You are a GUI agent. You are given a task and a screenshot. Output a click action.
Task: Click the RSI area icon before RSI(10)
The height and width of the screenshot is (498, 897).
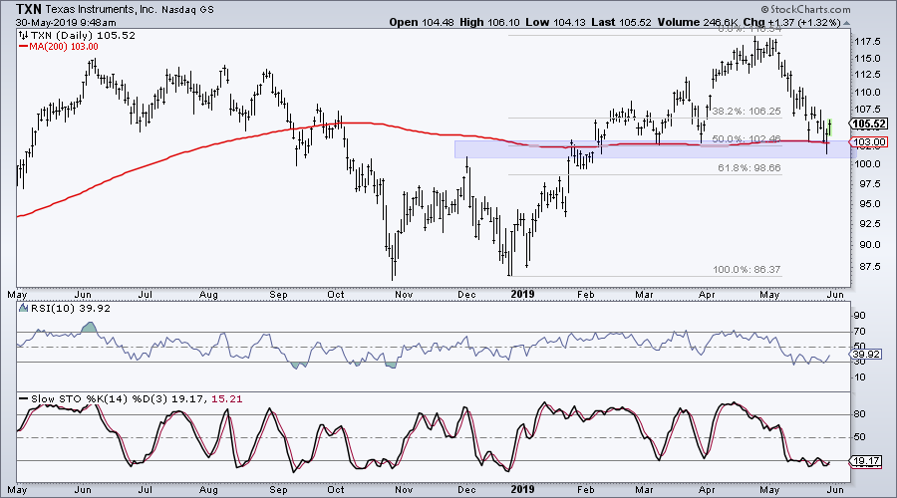[24, 308]
